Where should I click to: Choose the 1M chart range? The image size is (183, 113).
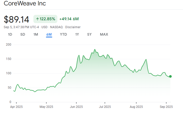[36, 34]
